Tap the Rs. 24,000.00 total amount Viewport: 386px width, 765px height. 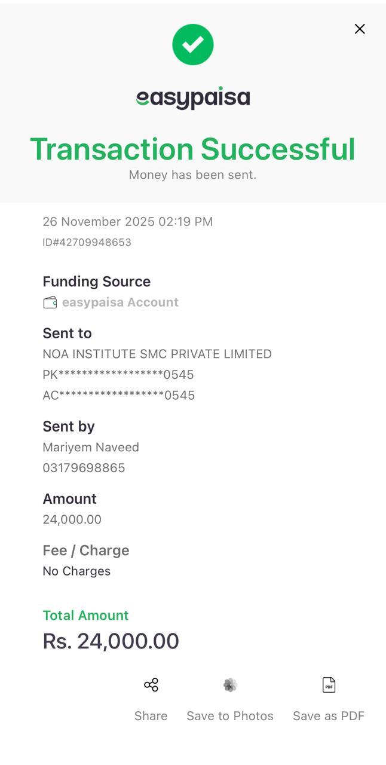tap(111, 641)
